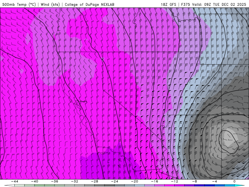
Task: Click the -4 colorbar tick label
Action: coord(215,181)
